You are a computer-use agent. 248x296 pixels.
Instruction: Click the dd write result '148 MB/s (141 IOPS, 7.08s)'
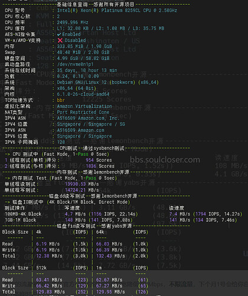pyautogui.click(x=99, y=220)
